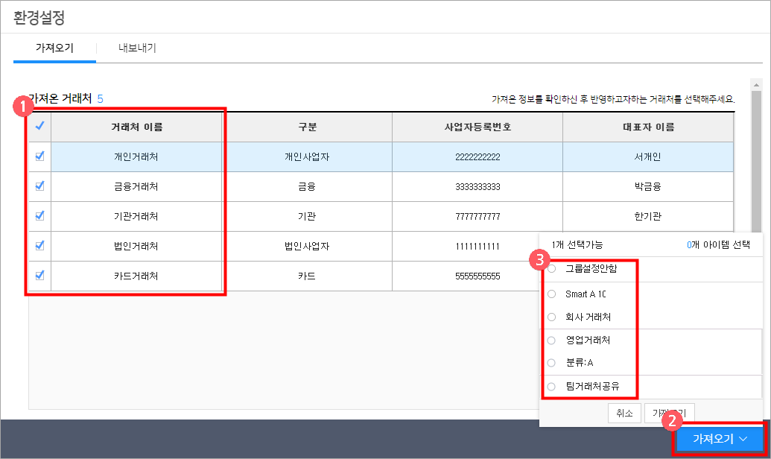
Task: Expand the blue 가져오기 dropdown button
Action: [720, 440]
